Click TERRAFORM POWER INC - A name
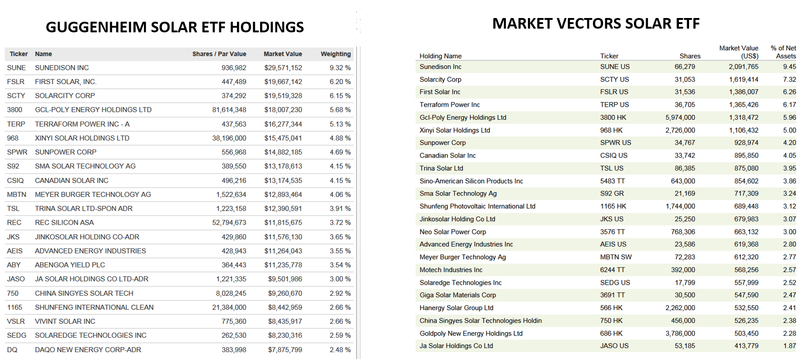Screen dimensions: 808x359 (x=82, y=124)
